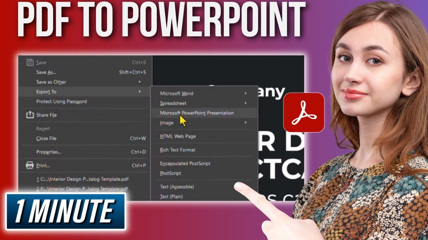The width and height of the screenshot is (428, 240).
Task: Click the Export To menu label
Action: [46, 92]
